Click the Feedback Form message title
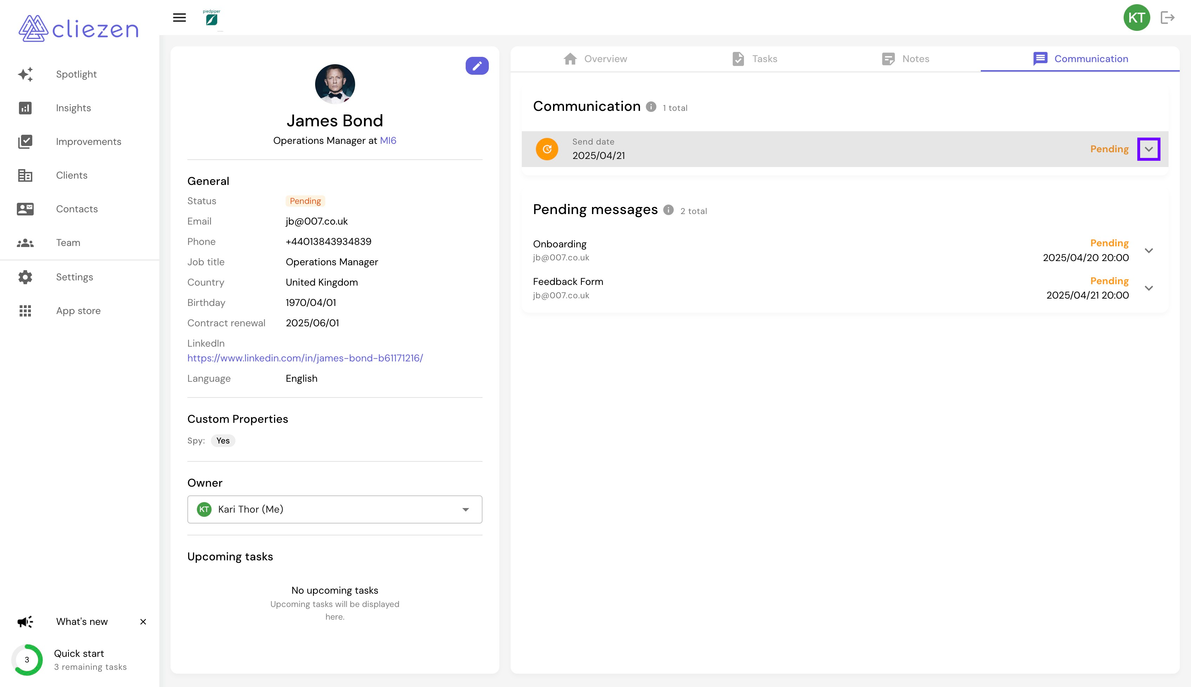 click(x=568, y=282)
